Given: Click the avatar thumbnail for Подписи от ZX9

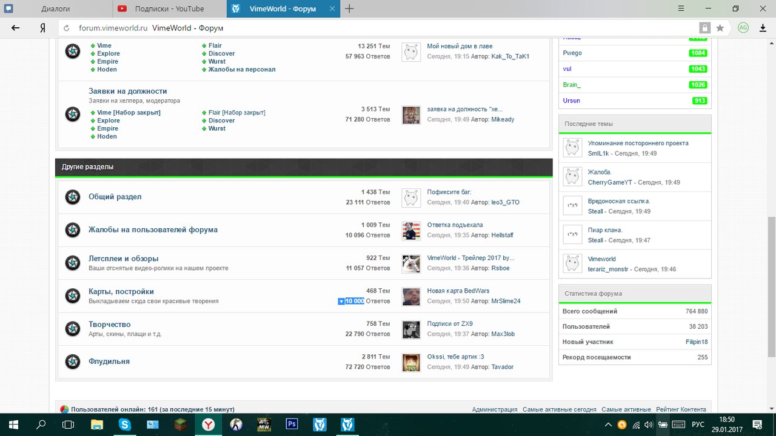Looking at the screenshot, I should (411, 329).
